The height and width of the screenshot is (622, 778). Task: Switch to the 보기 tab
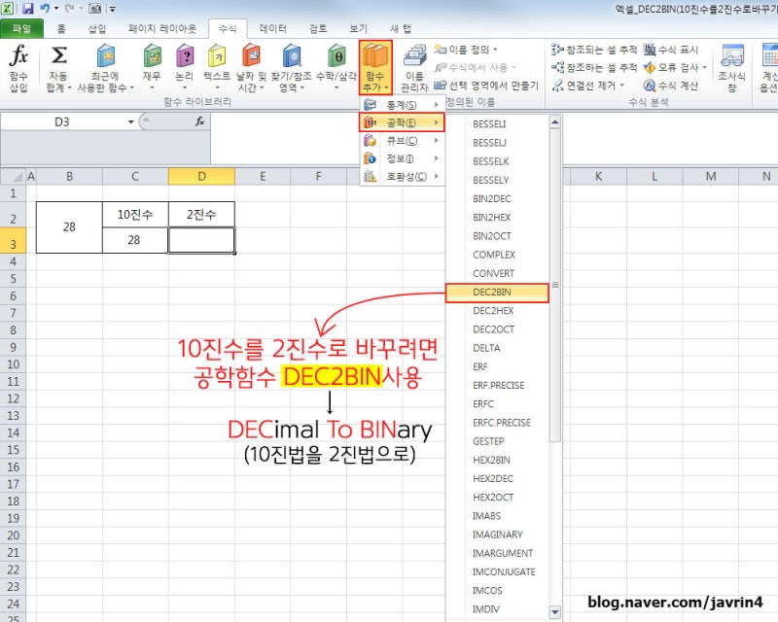coord(358,29)
